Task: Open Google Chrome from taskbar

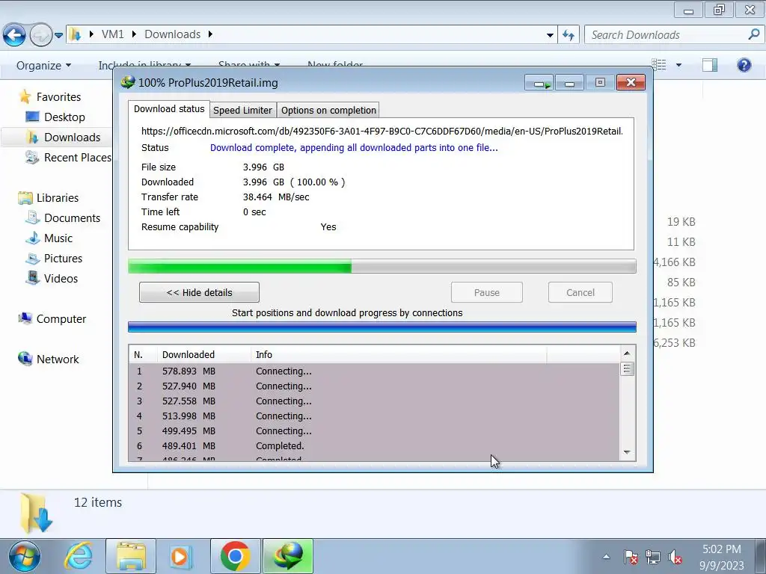Action: pyautogui.click(x=235, y=556)
